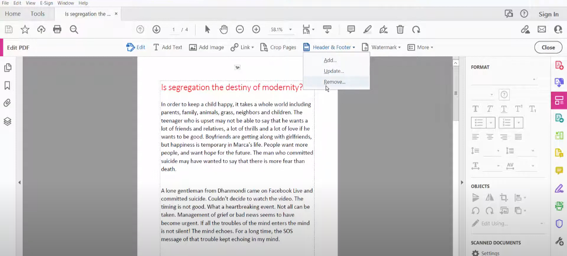Open the Bookmarks panel icon
Image resolution: width=567 pixels, height=256 pixels.
(7, 85)
